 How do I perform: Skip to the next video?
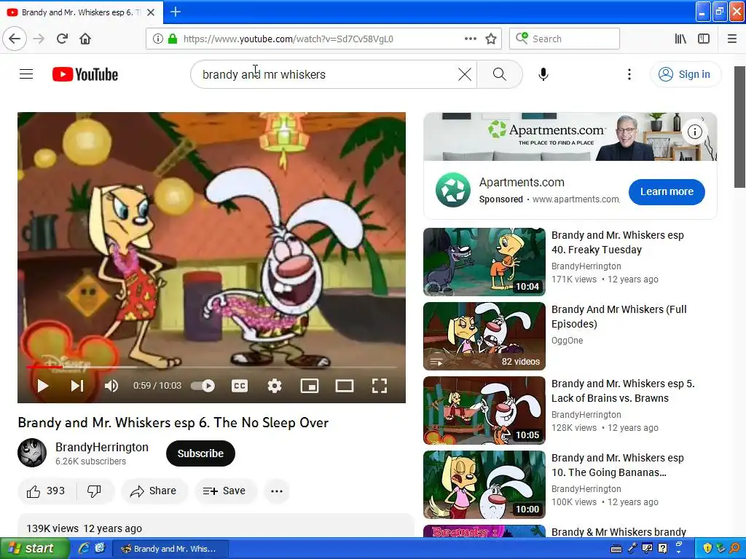(x=77, y=386)
